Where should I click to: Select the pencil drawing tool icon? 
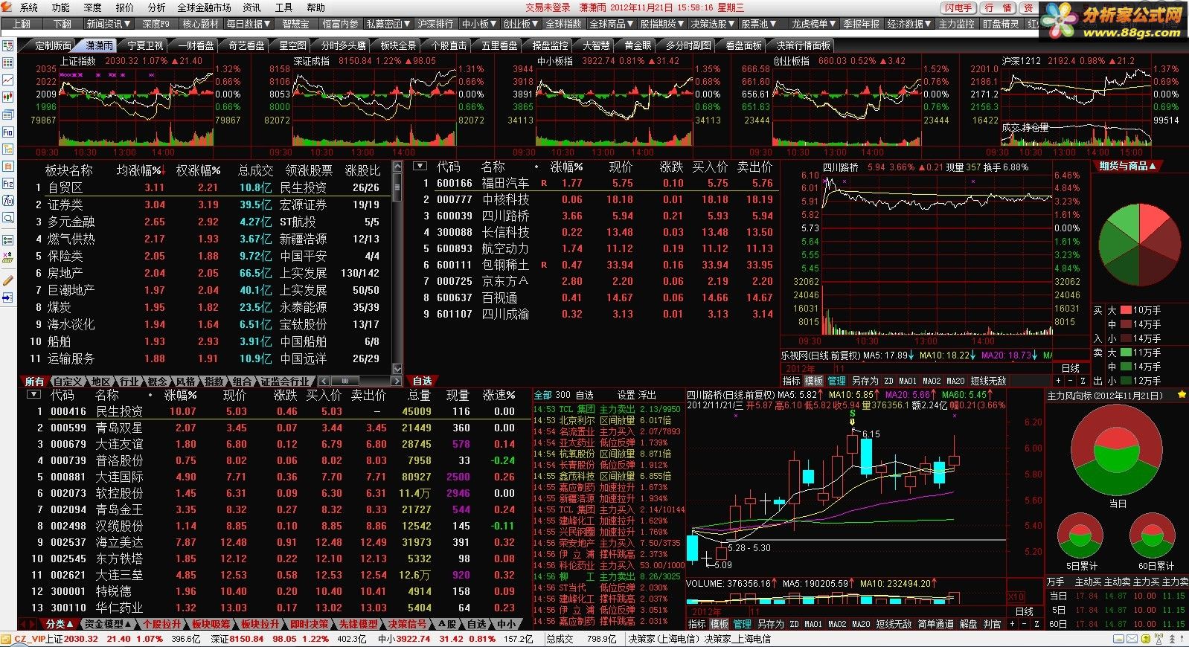[x=8, y=280]
